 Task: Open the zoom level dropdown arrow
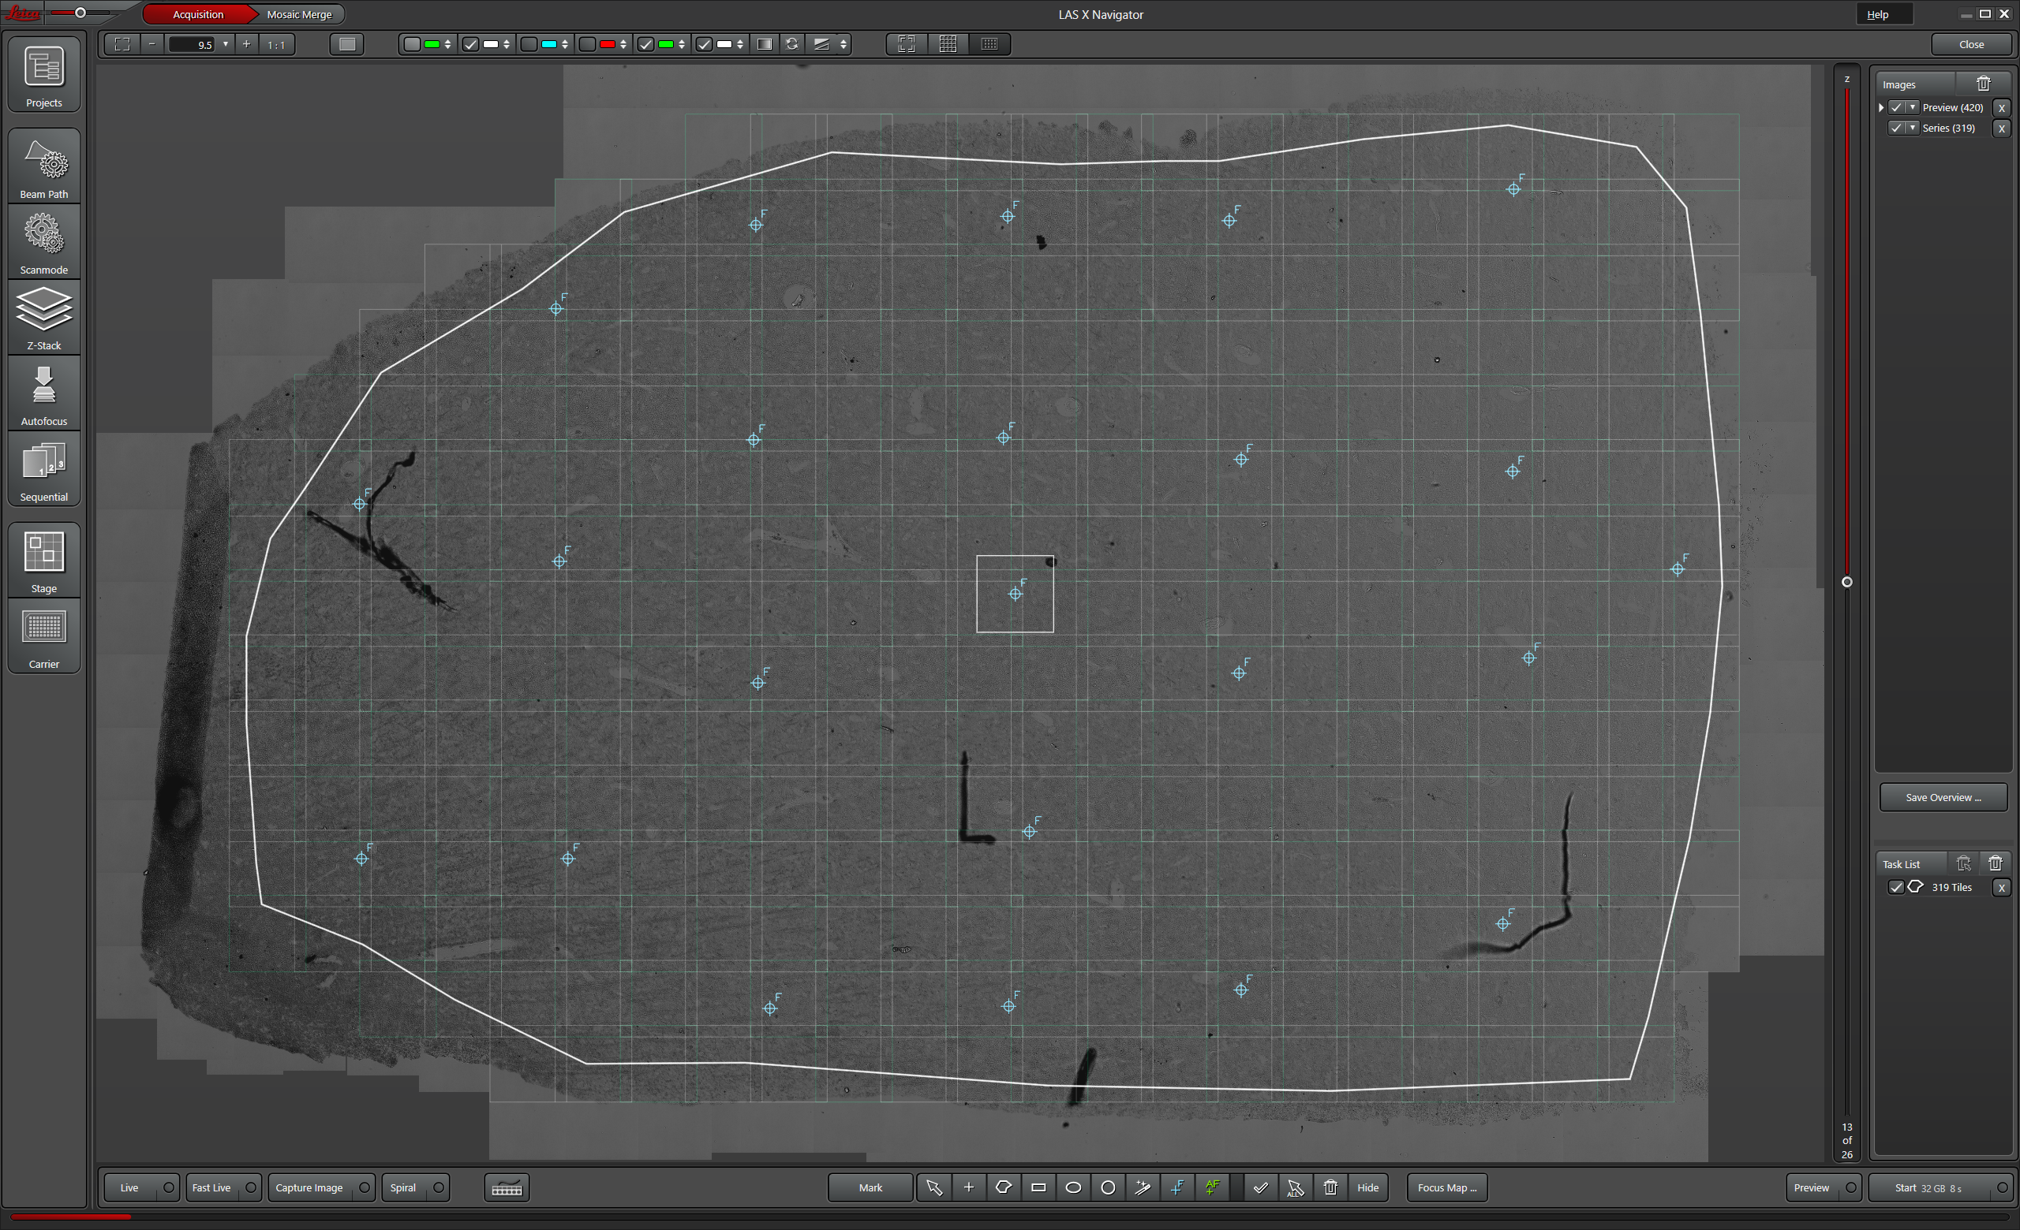pos(226,44)
